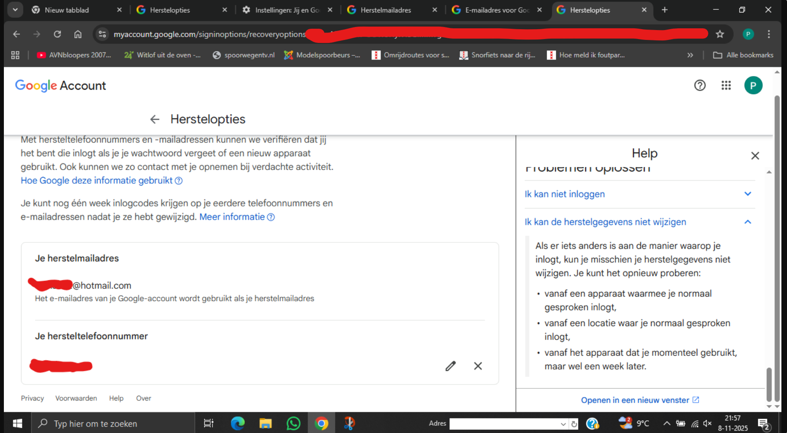Click 'Openen in een nieuw venster'

pyautogui.click(x=640, y=400)
